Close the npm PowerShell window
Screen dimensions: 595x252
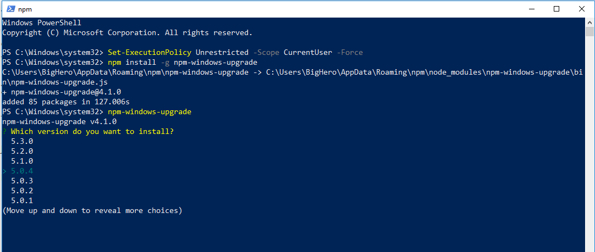tap(582, 9)
